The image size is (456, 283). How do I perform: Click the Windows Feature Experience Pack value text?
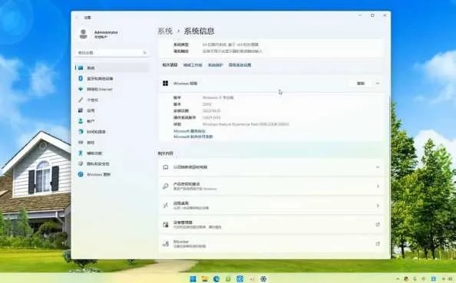coord(246,124)
